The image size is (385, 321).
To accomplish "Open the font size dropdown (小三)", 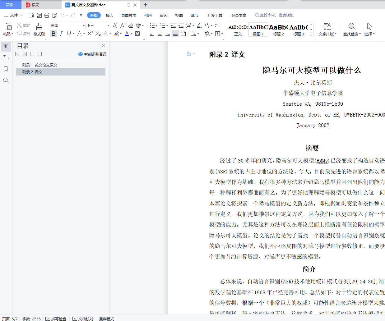I will click(108, 25).
